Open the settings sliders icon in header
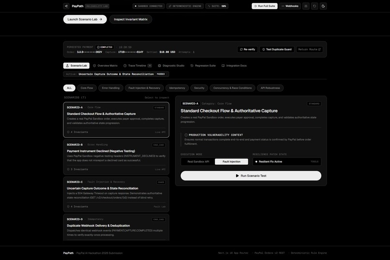Viewport: 390px width, 260px height. pos(306,6)
